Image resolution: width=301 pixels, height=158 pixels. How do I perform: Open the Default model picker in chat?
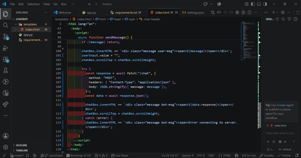[286, 149]
